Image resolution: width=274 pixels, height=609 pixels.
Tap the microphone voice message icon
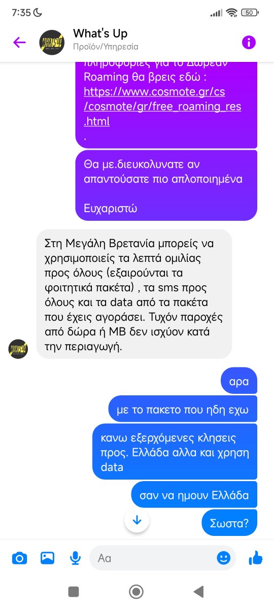tap(75, 558)
